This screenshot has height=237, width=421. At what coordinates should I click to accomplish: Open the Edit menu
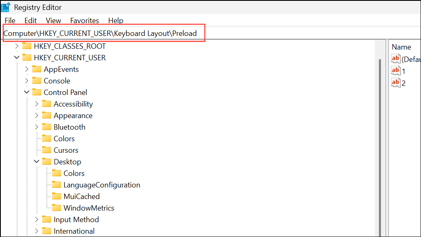click(x=31, y=20)
